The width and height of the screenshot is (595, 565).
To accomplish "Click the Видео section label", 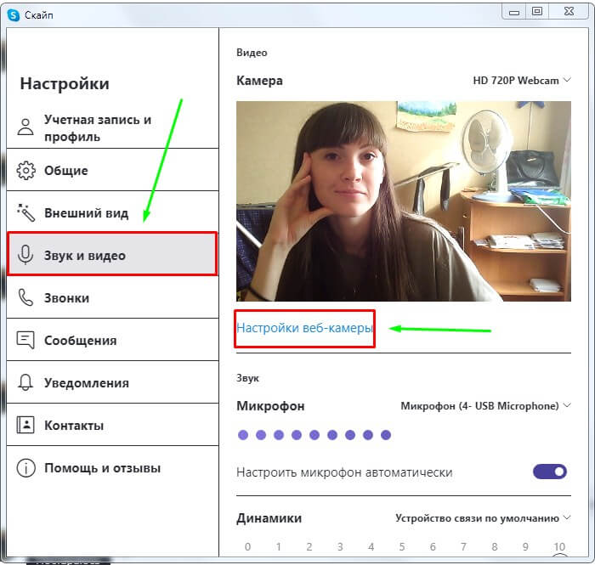I will coord(252,53).
